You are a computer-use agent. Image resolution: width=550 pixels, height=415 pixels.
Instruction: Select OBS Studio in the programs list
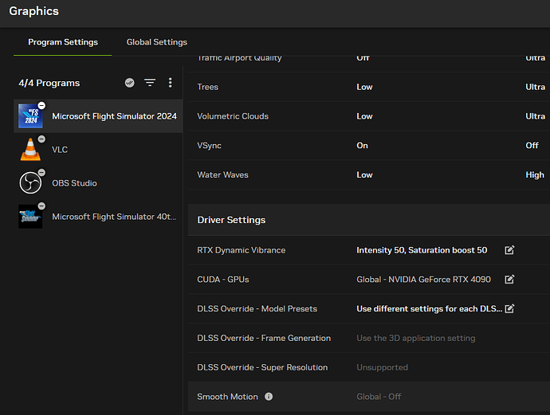[x=98, y=183]
